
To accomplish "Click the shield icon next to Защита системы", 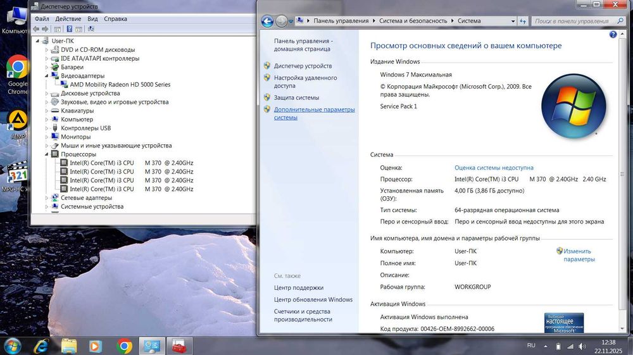I will 267,97.
